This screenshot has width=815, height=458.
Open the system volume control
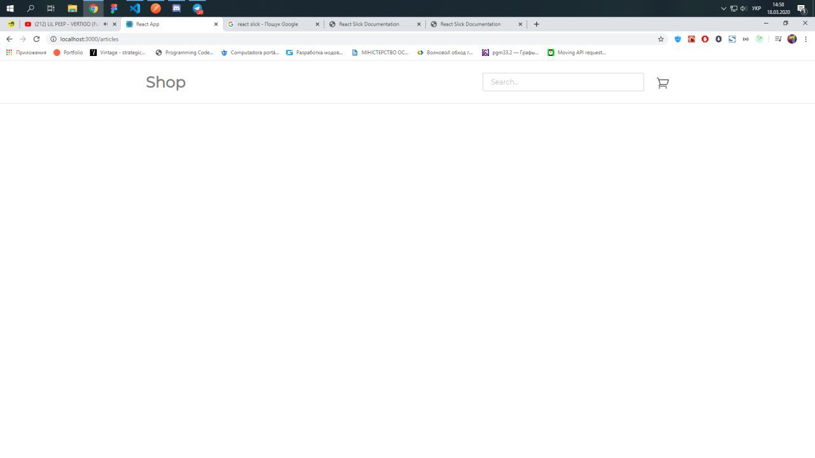point(743,8)
